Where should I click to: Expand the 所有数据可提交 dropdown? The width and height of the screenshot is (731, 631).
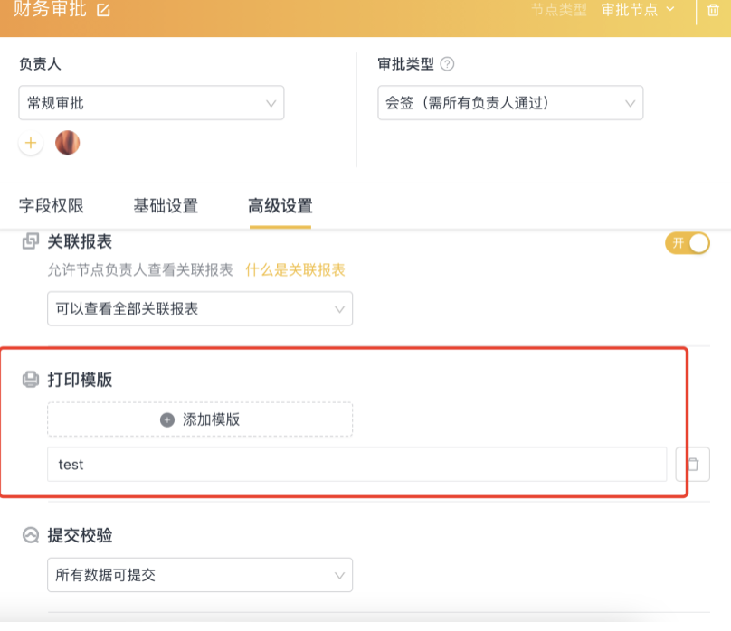pos(200,575)
